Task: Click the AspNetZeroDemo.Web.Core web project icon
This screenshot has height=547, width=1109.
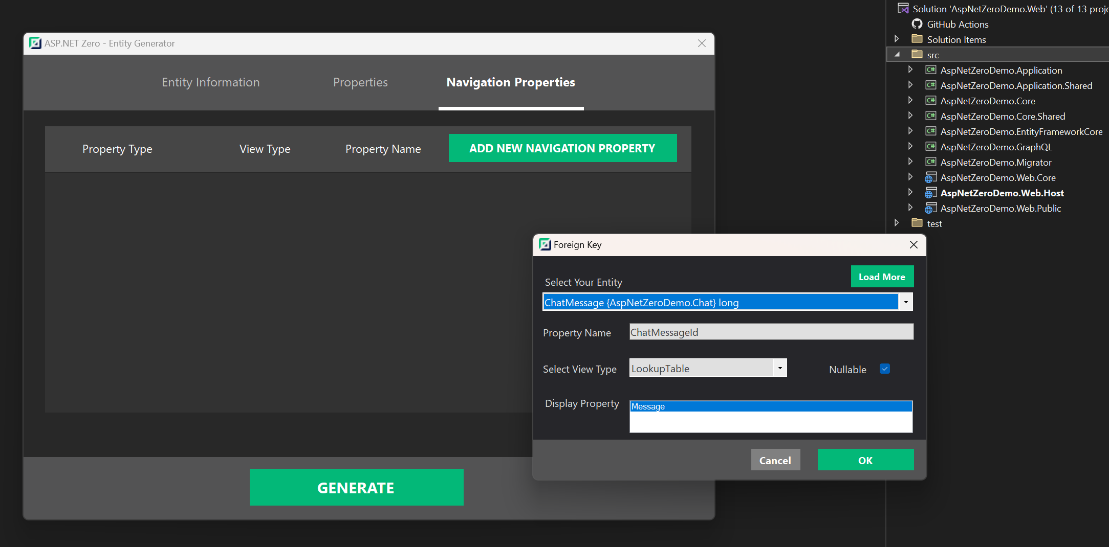Action: click(931, 178)
